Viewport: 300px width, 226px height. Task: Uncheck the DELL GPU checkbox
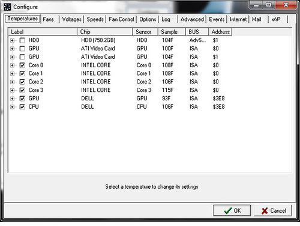(x=22, y=99)
